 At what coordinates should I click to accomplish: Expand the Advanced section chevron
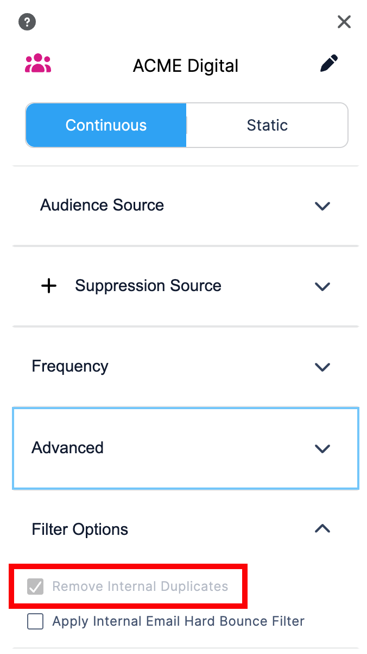tap(322, 448)
